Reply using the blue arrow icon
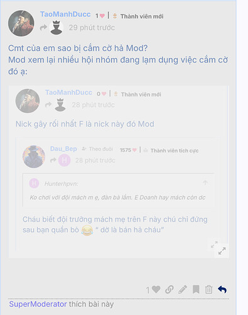The image size is (248, 315). pos(222,289)
